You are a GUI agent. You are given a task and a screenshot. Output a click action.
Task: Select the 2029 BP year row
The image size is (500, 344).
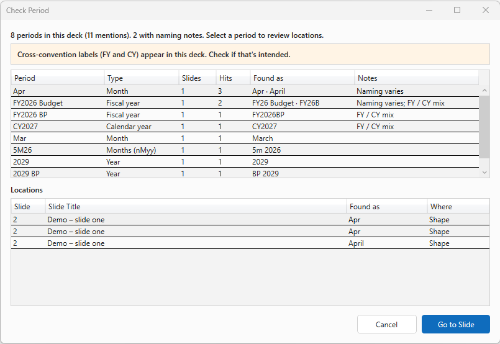click(x=245, y=173)
